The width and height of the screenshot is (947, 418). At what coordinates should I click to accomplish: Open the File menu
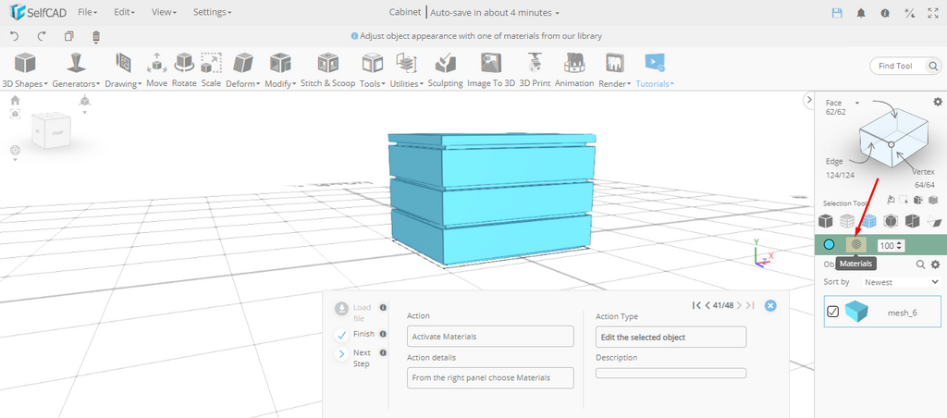click(x=88, y=12)
